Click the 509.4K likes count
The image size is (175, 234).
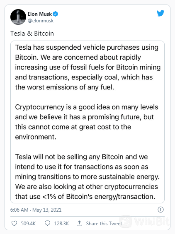coord(28,223)
